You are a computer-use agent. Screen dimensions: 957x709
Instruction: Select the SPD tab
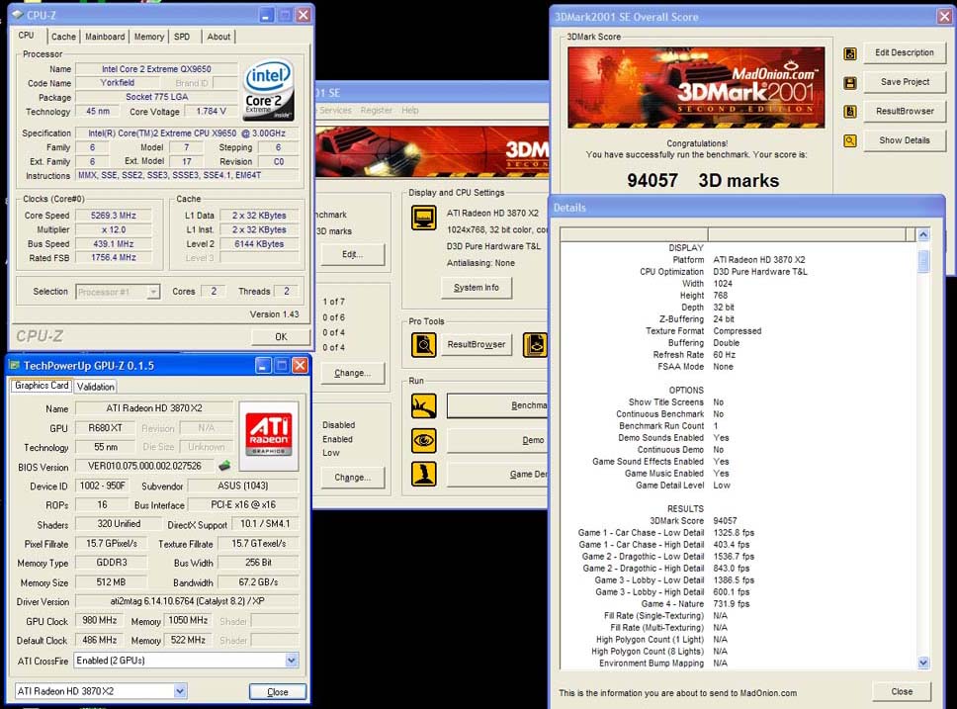coord(182,37)
